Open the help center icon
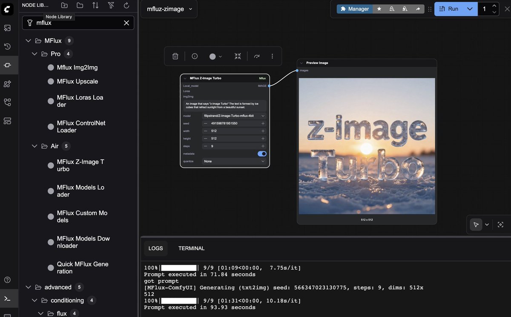The width and height of the screenshot is (511, 317). [x=8, y=280]
